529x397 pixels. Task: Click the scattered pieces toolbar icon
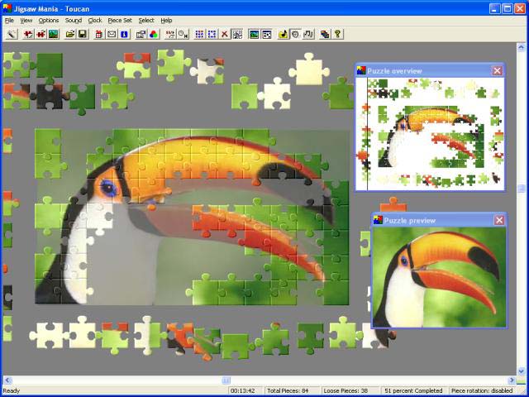pyautogui.click(x=237, y=34)
